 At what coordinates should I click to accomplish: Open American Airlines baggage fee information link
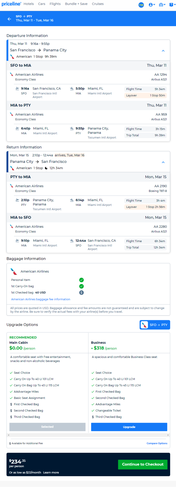point(41,299)
